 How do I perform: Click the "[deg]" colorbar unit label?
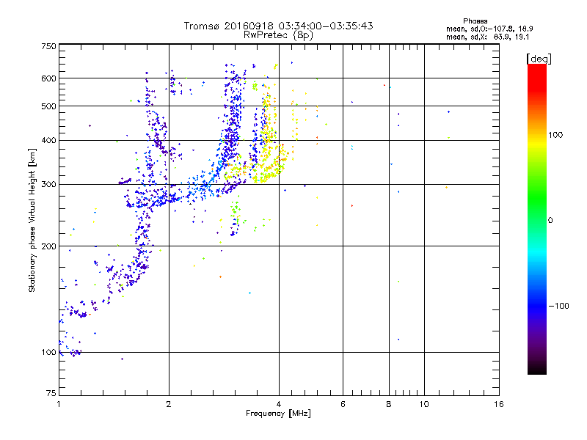click(x=539, y=59)
